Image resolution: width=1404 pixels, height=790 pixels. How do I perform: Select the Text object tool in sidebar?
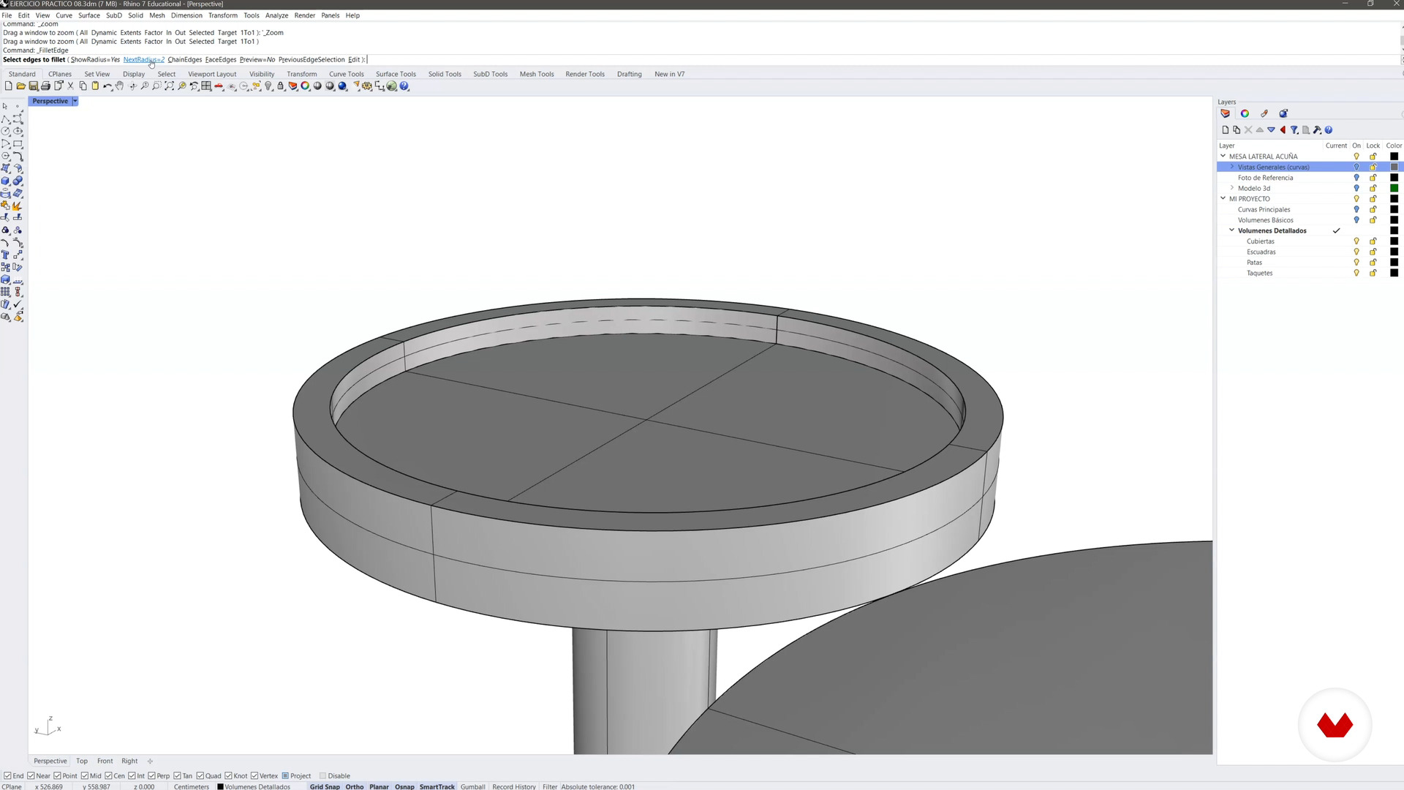pos(6,255)
